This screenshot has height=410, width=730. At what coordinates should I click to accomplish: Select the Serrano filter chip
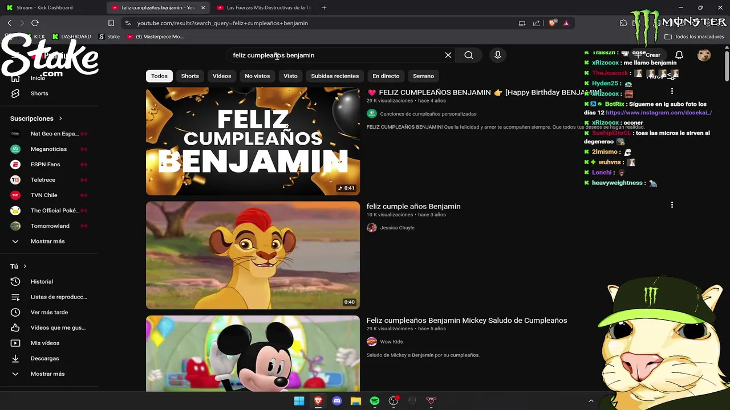click(x=423, y=76)
